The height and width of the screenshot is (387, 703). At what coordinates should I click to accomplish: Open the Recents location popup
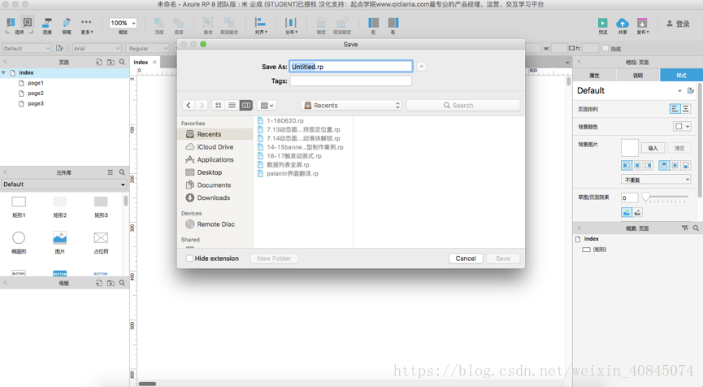pos(351,106)
